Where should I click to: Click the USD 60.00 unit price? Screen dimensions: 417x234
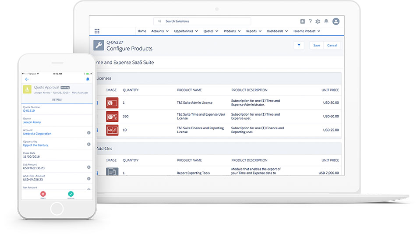point(331,117)
